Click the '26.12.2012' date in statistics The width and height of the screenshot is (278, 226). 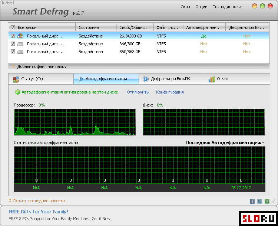click(241, 188)
